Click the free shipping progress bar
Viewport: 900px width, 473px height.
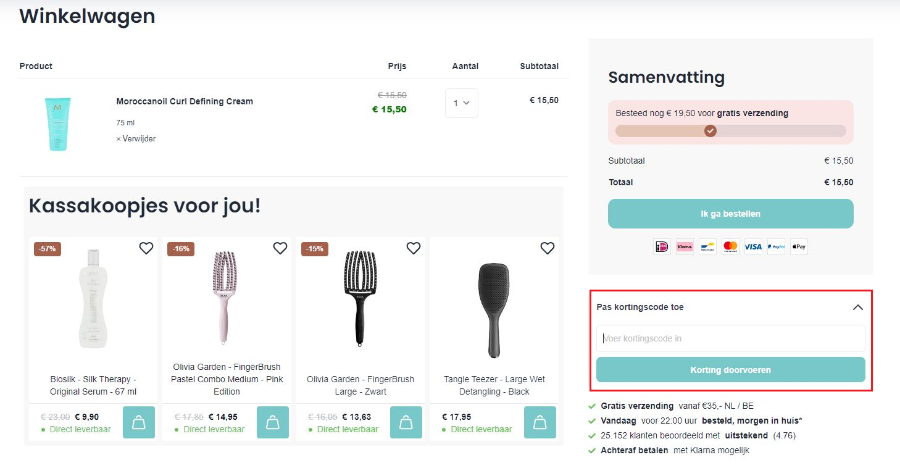point(730,130)
